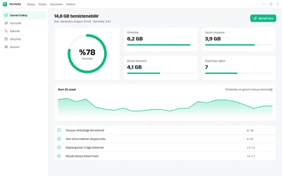Viewport: 282px width, 176px height.
Task: Click the Son 24 saat chart title
Action: [x=67, y=89]
